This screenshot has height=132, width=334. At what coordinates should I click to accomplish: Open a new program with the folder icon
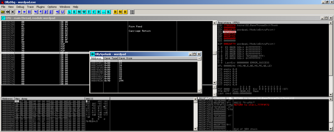[x=3, y=12]
